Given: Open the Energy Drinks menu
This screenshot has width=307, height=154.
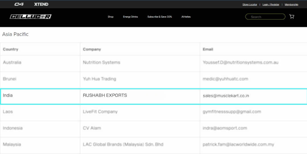Looking at the screenshot, I should click(x=130, y=17).
